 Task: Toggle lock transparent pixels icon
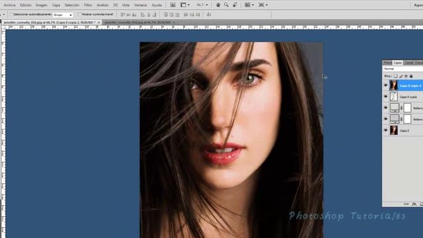click(395, 77)
